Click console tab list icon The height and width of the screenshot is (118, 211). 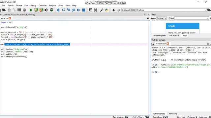(152, 44)
